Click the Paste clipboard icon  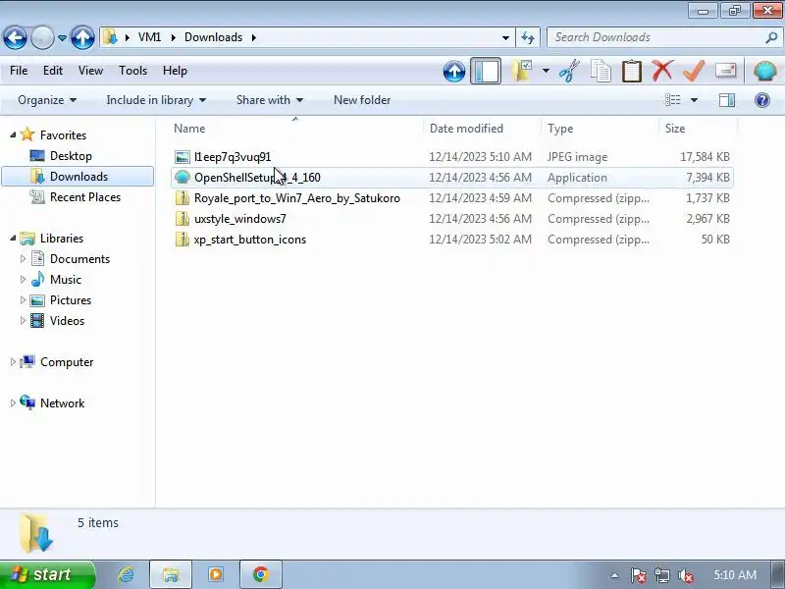pyautogui.click(x=631, y=71)
